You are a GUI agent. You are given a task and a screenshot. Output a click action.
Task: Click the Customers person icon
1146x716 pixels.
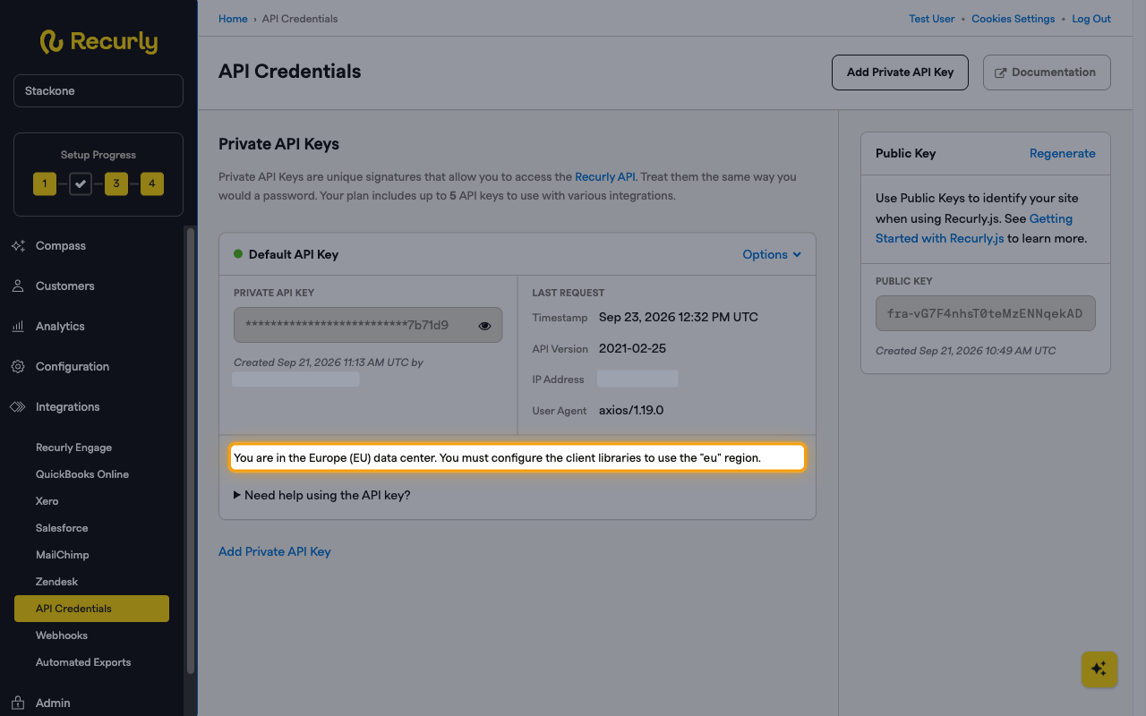(18, 286)
